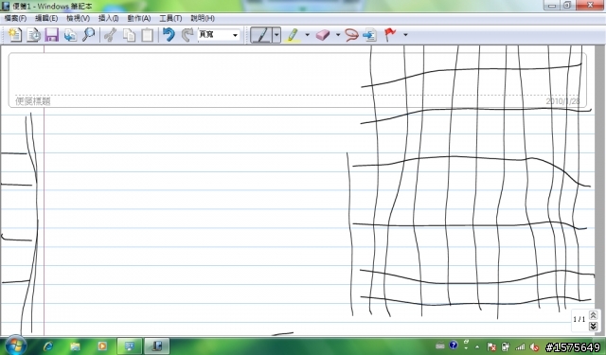Open Windows Explorer folder on taskbar
606x355 pixels.
coord(76,346)
